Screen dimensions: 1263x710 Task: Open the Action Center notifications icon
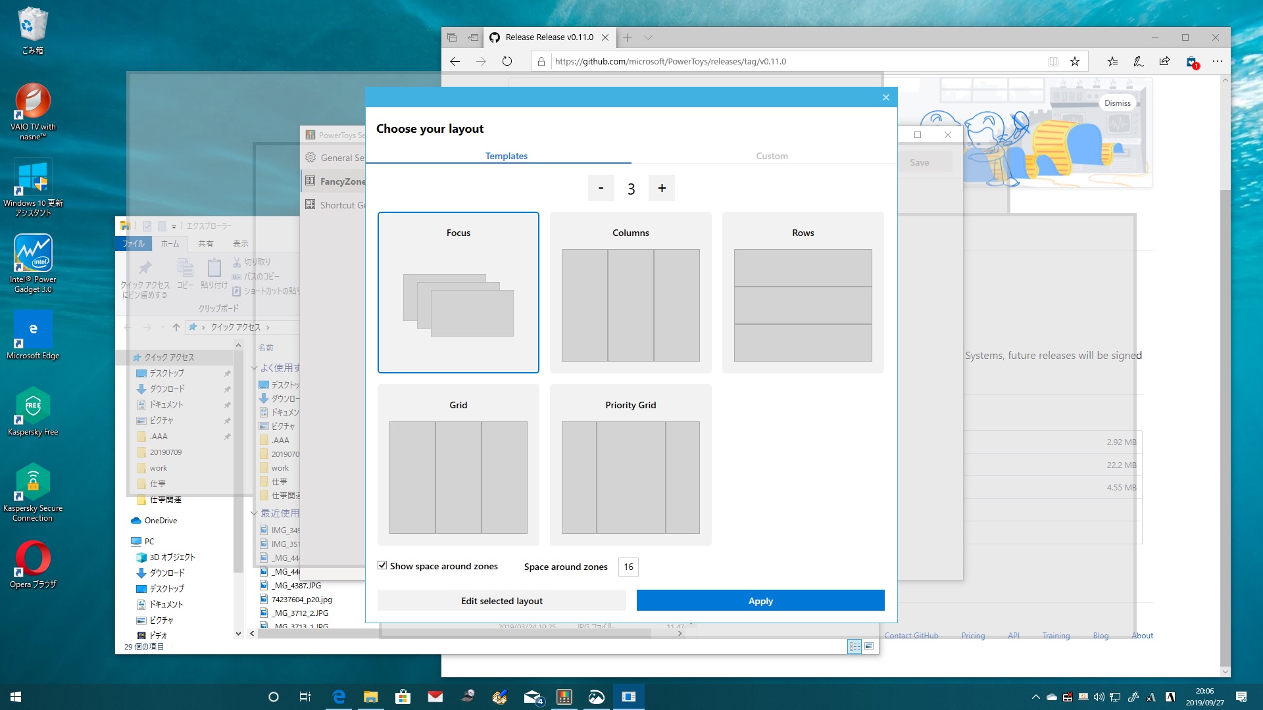coord(1241,697)
